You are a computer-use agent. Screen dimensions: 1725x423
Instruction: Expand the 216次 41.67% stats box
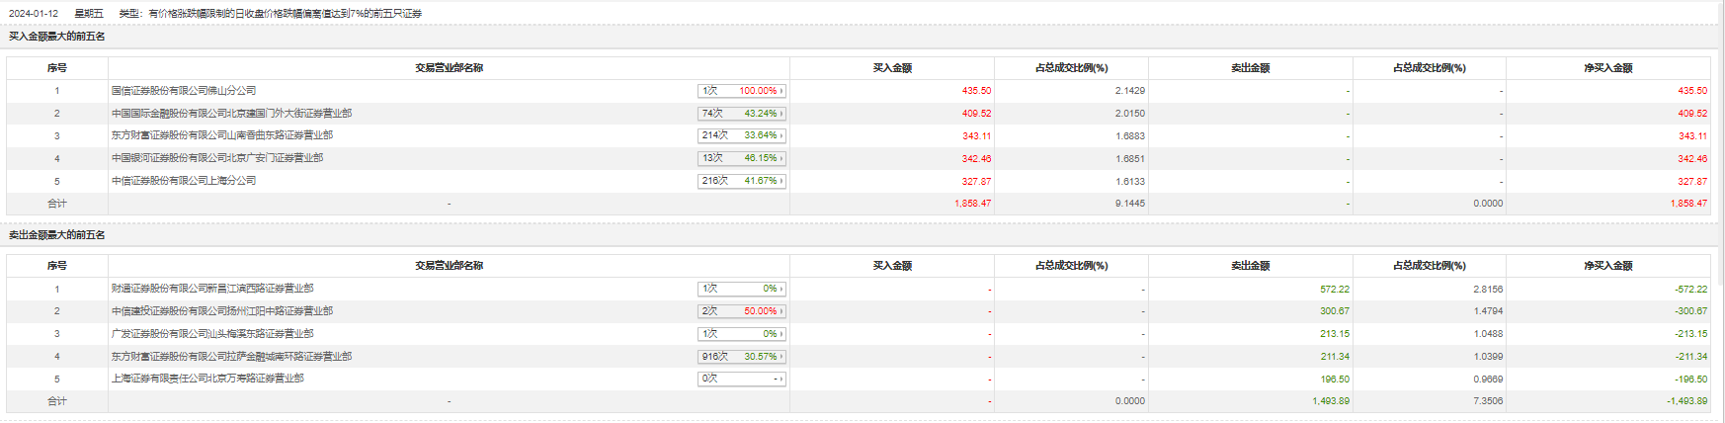coord(742,181)
